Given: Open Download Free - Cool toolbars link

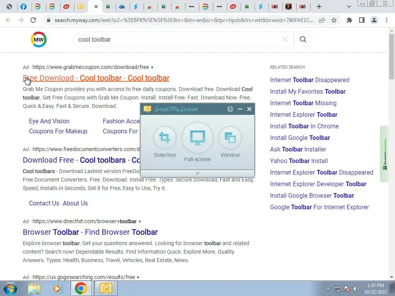Looking at the screenshot, I should click(81, 160).
